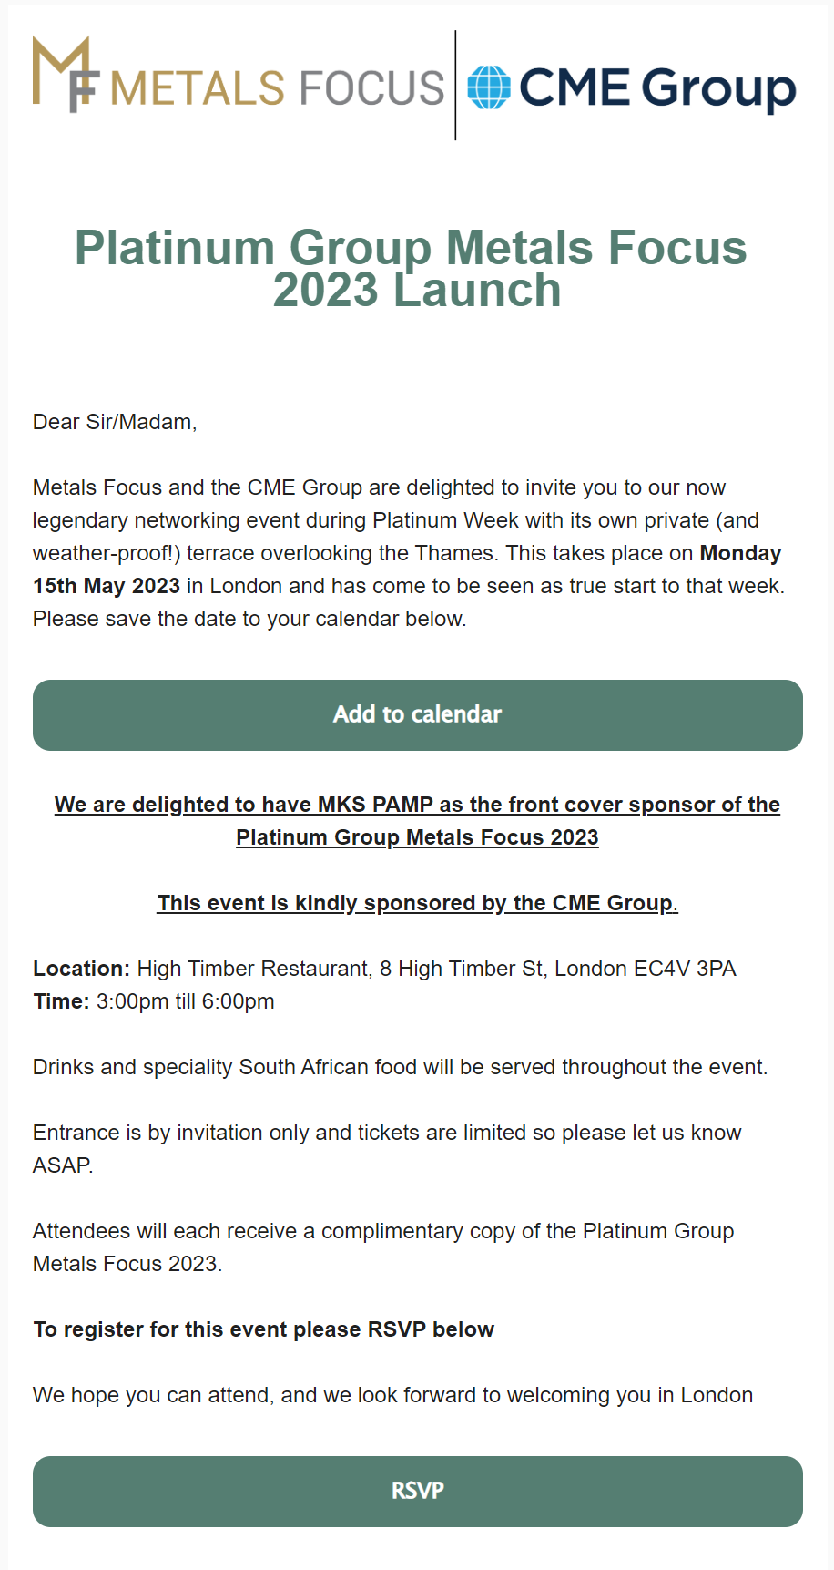Click the CME Group globe icon

click(489, 87)
